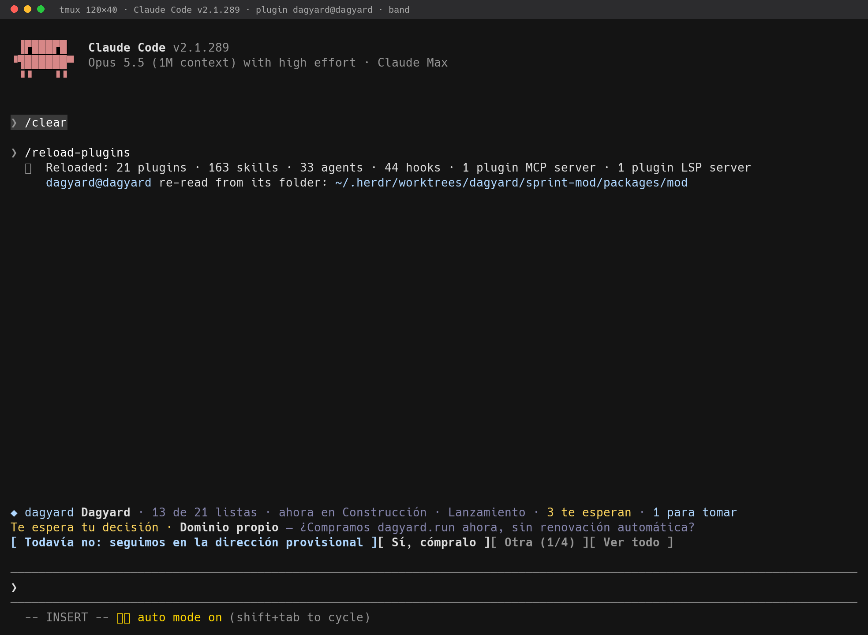Screen dimensions: 868x635
Task: Click the yellow minimize window button
Action: coord(27,9)
